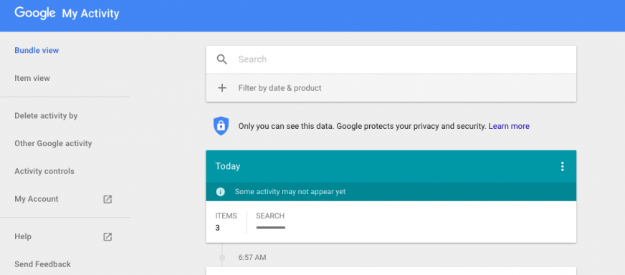
Task: Open the three-dot menu on Today card
Action: tap(563, 166)
